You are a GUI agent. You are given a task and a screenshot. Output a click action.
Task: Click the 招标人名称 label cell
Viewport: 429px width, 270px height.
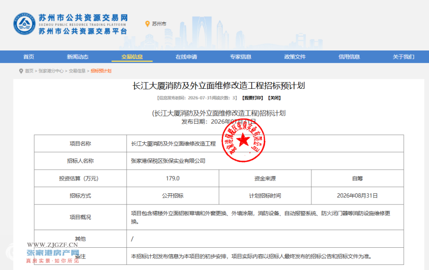(x=80, y=161)
